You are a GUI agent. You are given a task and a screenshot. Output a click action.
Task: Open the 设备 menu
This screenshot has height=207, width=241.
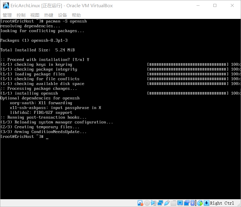click(62, 15)
